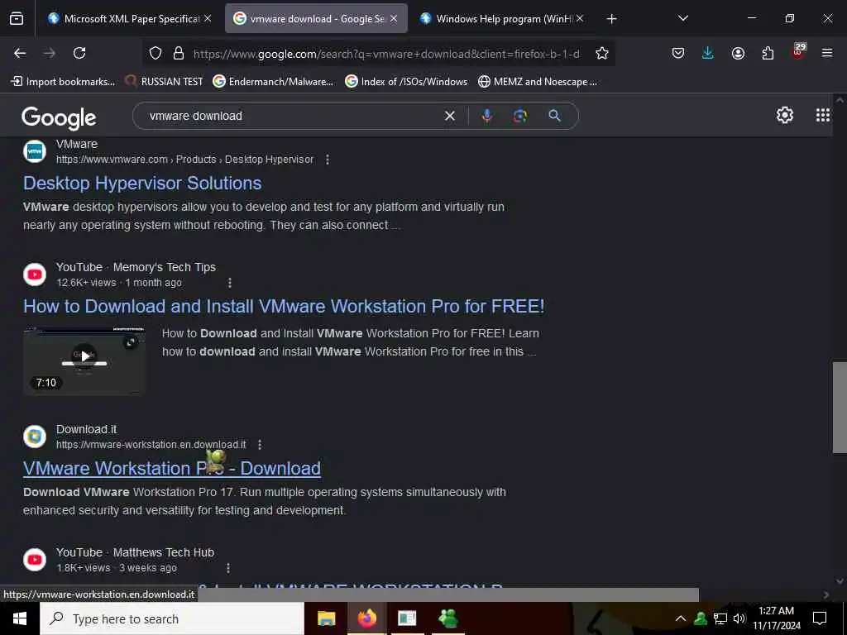Open VMware Workstation Pro - Download link
The image size is (847, 635).
click(x=172, y=468)
